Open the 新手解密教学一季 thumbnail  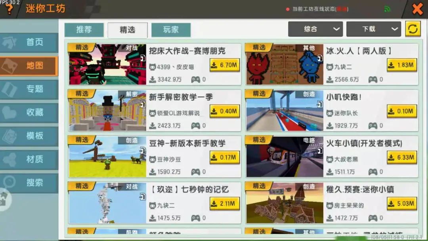[107, 111]
